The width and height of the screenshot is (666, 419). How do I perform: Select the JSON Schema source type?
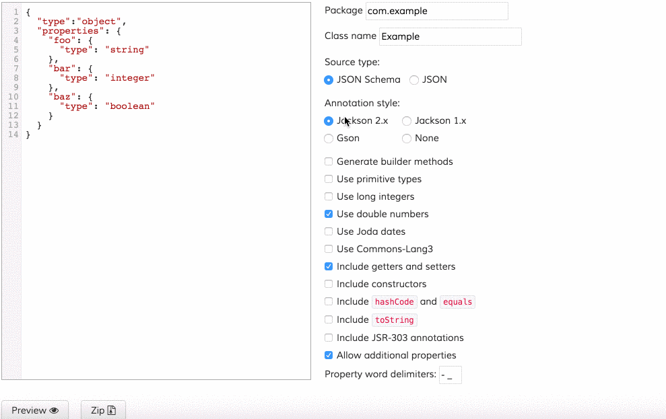[x=329, y=80]
